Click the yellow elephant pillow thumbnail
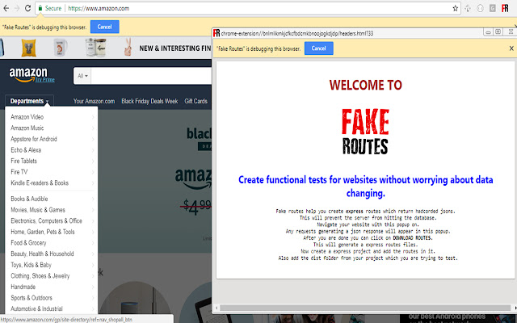The height and width of the screenshot is (323, 517). click(29, 48)
